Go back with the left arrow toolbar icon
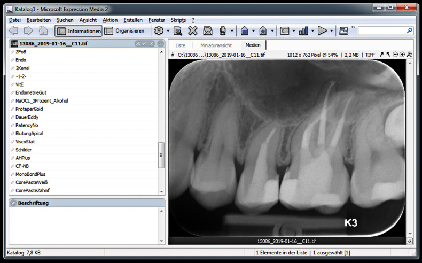 coord(13,30)
